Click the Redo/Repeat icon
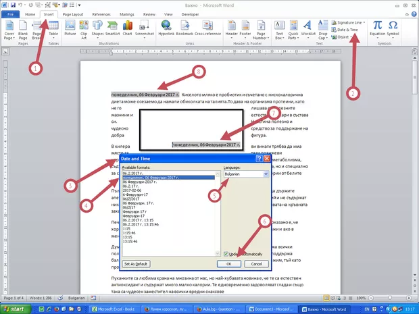This screenshot has height=314, width=419. pyautogui.click(x=30, y=5)
